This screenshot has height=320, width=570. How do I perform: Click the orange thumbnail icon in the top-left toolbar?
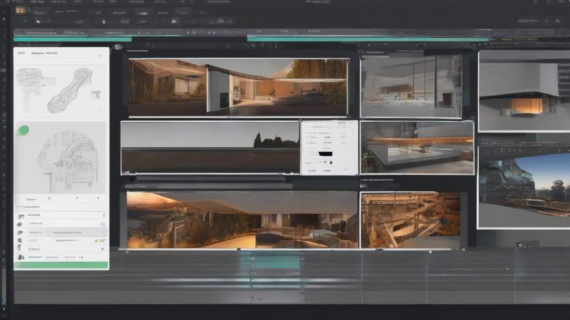click(21, 10)
